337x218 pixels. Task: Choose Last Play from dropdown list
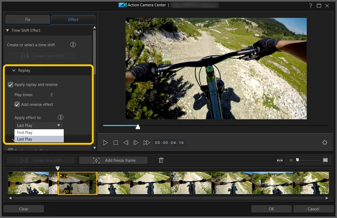coord(39,139)
